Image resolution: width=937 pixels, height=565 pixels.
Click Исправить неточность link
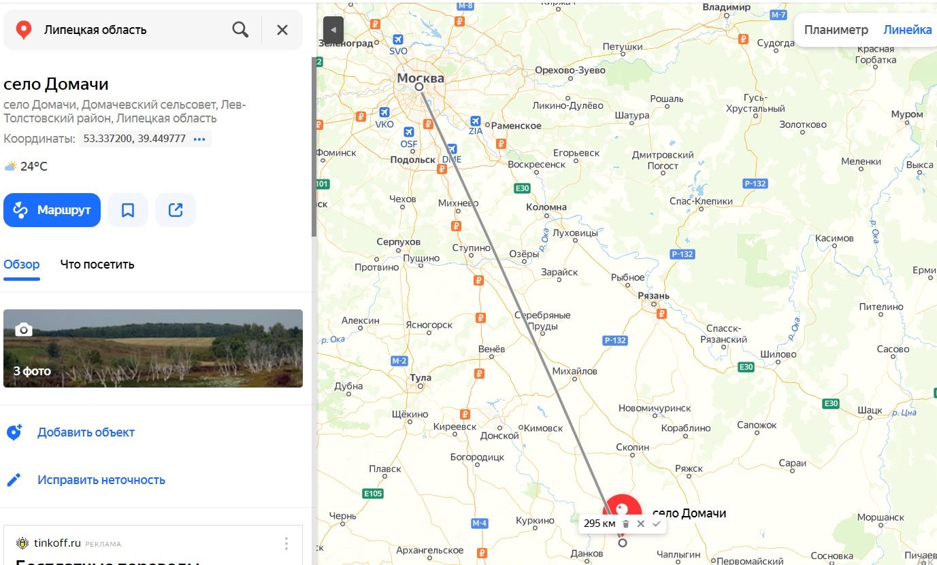pyautogui.click(x=101, y=480)
